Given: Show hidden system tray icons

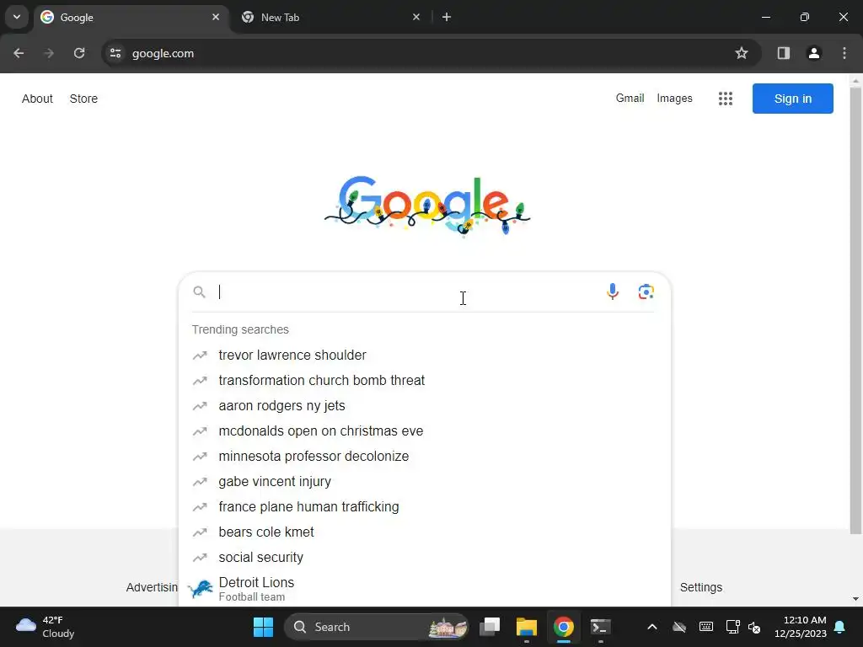Looking at the screenshot, I should coord(652,627).
